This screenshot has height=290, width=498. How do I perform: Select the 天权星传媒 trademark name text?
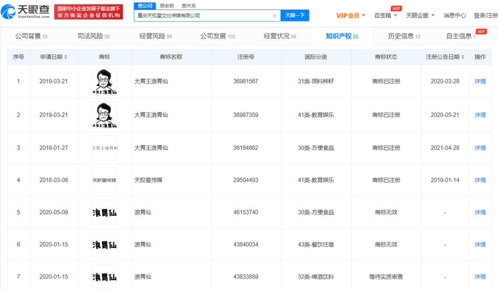click(148, 180)
